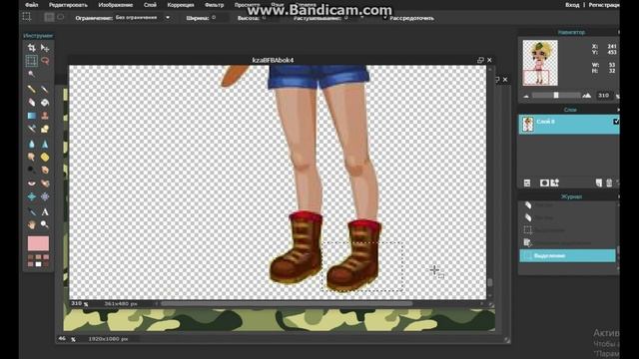Toggle layer settings button in Layers panel
The width and height of the screenshot is (639, 359).
click(x=527, y=183)
